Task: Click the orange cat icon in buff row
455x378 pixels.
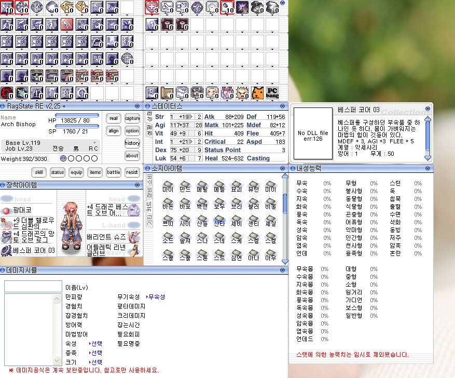Action: pyautogui.click(x=257, y=93)
